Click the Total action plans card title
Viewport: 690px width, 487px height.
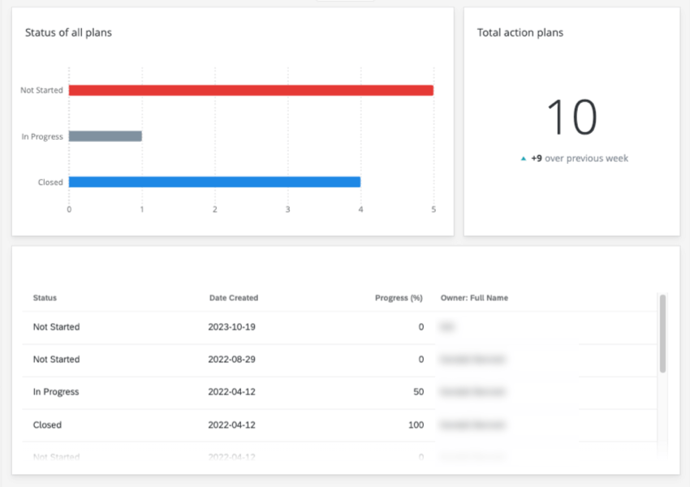(520, 32)
